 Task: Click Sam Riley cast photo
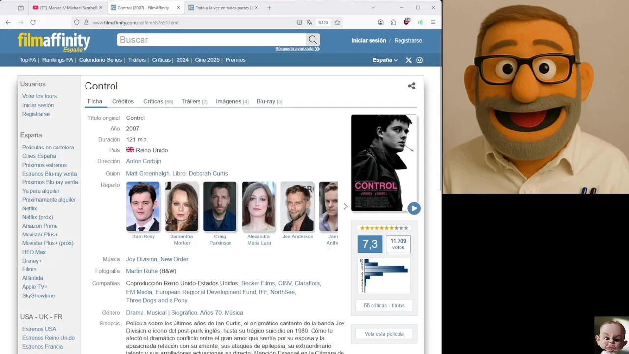pos(143,206)
